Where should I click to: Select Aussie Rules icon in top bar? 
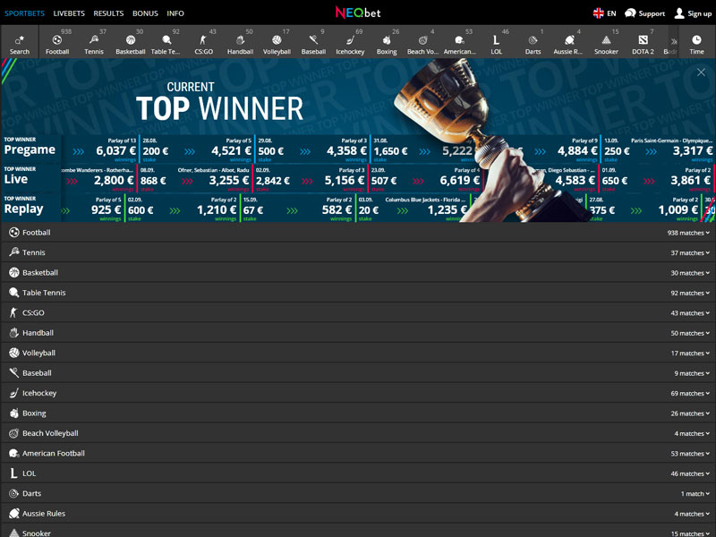click(569, 40)
